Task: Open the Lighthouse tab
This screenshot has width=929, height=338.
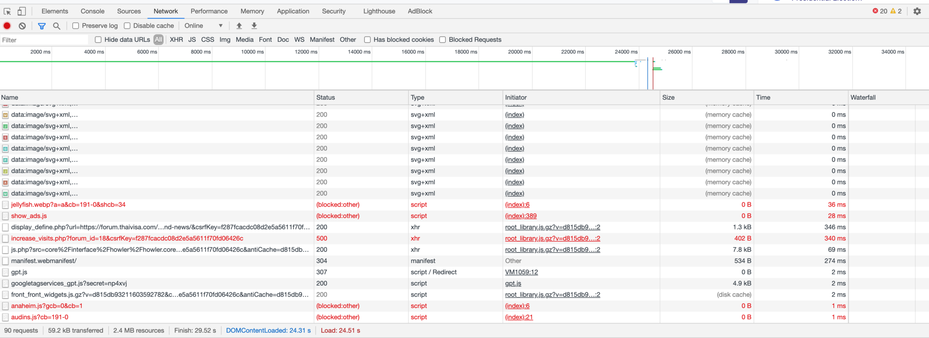Action: [x=379, y=11]
